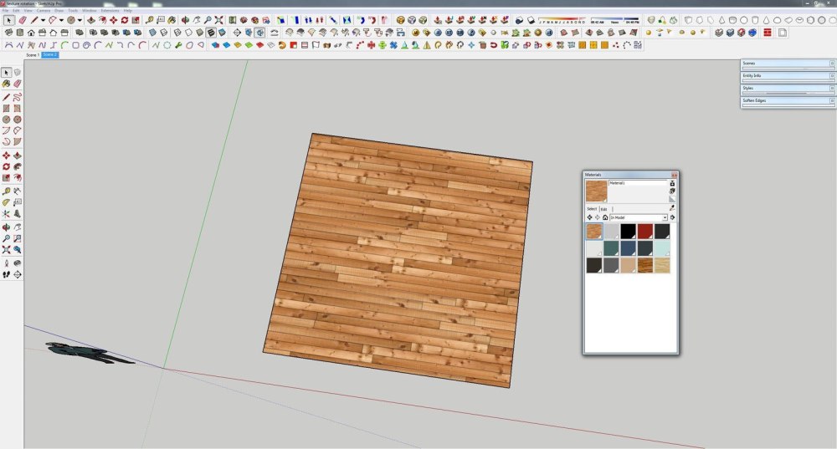Image resolution: width=837 pixels, height=449 pixels.
Task: Switch to the Scene 1 tab
Action: point(33,55)
